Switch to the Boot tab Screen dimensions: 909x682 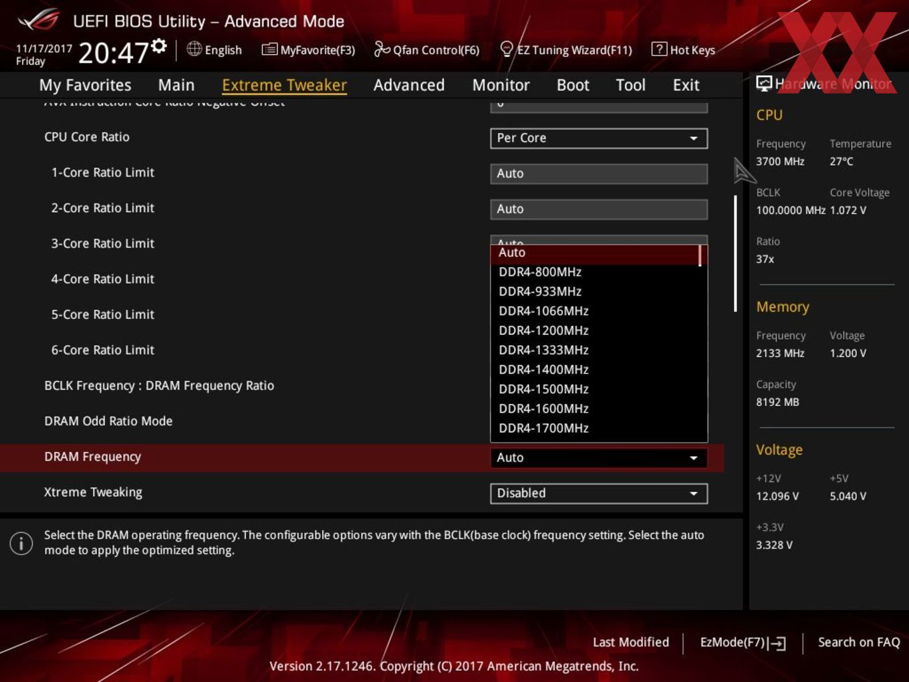click(573, 85)
